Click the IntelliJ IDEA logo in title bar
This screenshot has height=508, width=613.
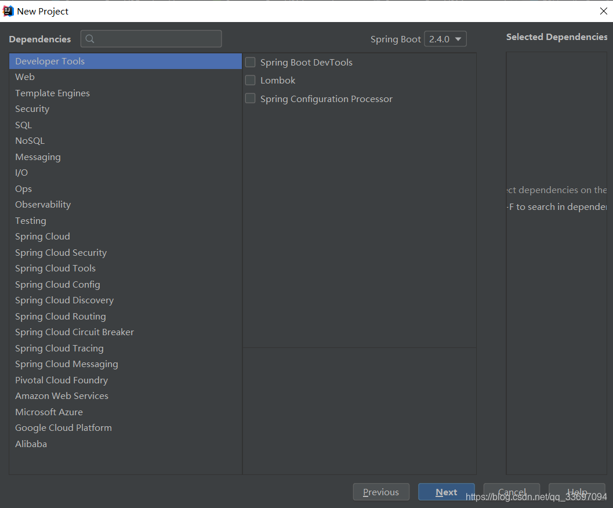click(x=8, y=12)
